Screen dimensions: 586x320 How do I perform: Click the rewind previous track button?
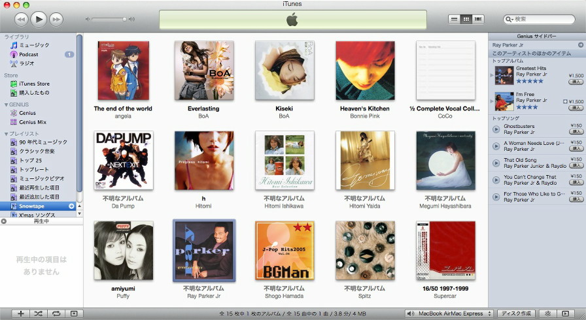pyautogui.click(x=22, y=20)
